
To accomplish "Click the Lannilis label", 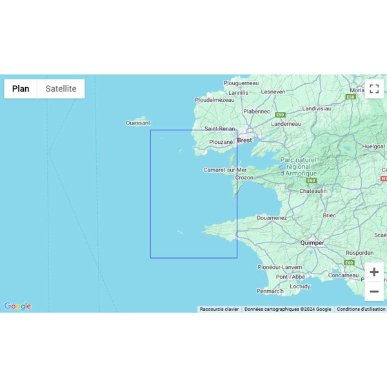I will point(238,93).
